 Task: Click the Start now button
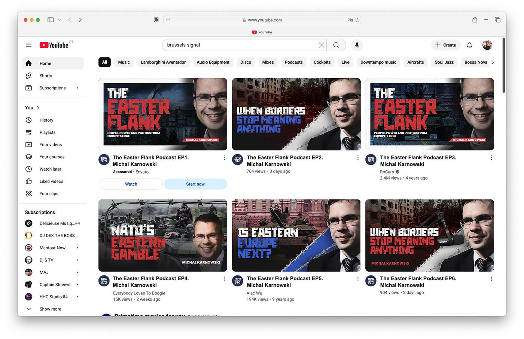[x=195, y=184]
